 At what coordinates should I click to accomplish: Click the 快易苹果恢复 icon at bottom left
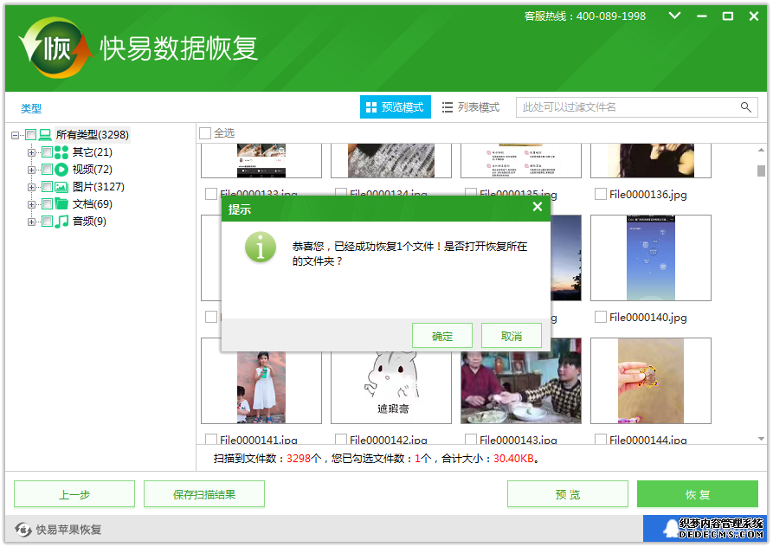point(23,530)
